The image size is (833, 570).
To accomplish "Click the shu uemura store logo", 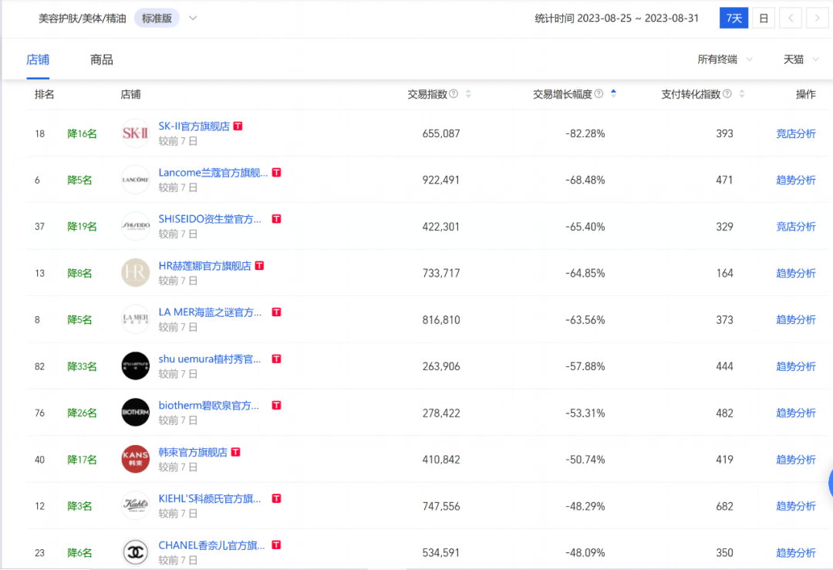I will [136, 366].
